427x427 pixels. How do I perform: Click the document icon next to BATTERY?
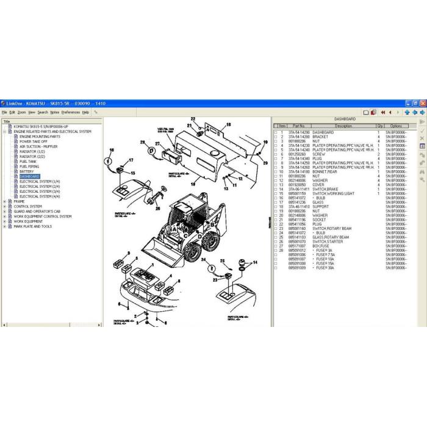click(16, 171)
